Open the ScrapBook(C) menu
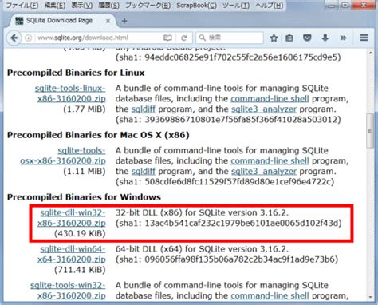 196,6
